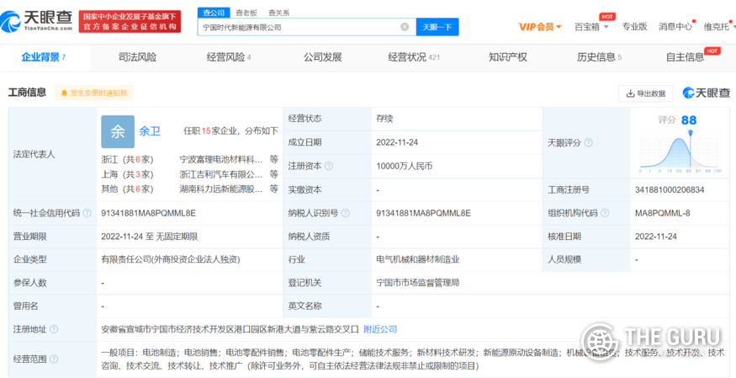Click the 导出数据 export button
The width and height of the screenshot is (736, 378).
(x=645, y=93)
